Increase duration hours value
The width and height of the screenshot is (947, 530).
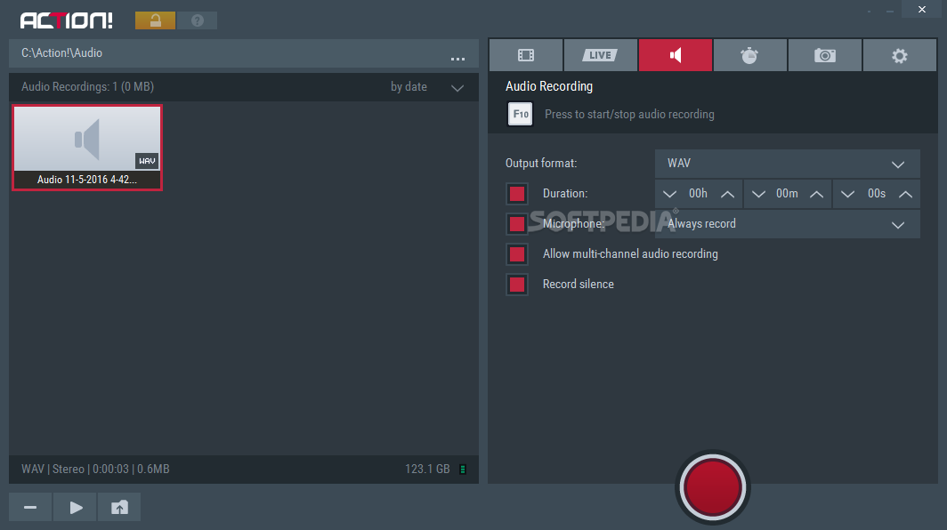click(728, 194)
